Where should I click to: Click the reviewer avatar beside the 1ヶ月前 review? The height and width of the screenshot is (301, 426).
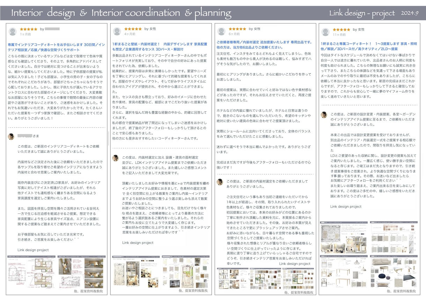click(13, 32)
